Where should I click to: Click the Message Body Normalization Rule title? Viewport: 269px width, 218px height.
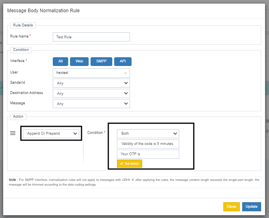pyautogui.click(x=43, y=11)
